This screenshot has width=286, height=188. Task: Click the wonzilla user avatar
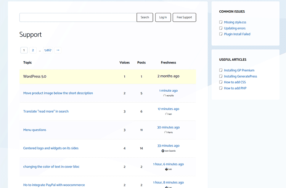(x=164, y=96)
